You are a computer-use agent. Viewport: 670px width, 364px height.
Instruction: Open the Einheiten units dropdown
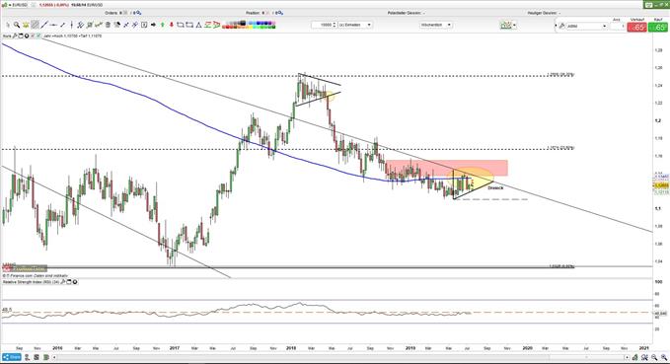pyautogui.click(x=355, y=26)
